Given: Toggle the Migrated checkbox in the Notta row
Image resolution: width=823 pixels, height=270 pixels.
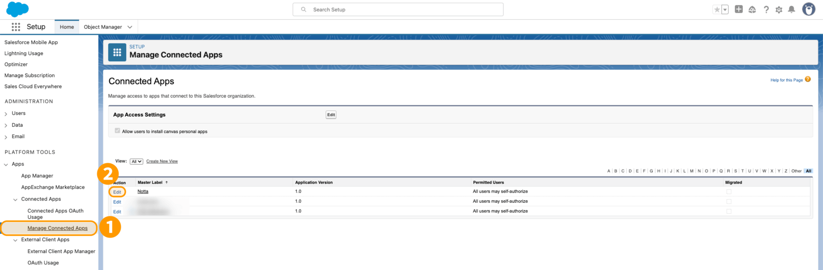Looking at the screenshot, I should pos(729,192).
